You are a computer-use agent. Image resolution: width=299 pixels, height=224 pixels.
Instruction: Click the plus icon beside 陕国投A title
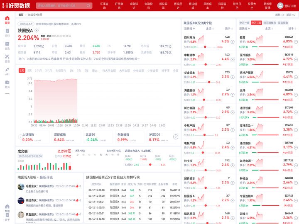click(x=37, y=30)
